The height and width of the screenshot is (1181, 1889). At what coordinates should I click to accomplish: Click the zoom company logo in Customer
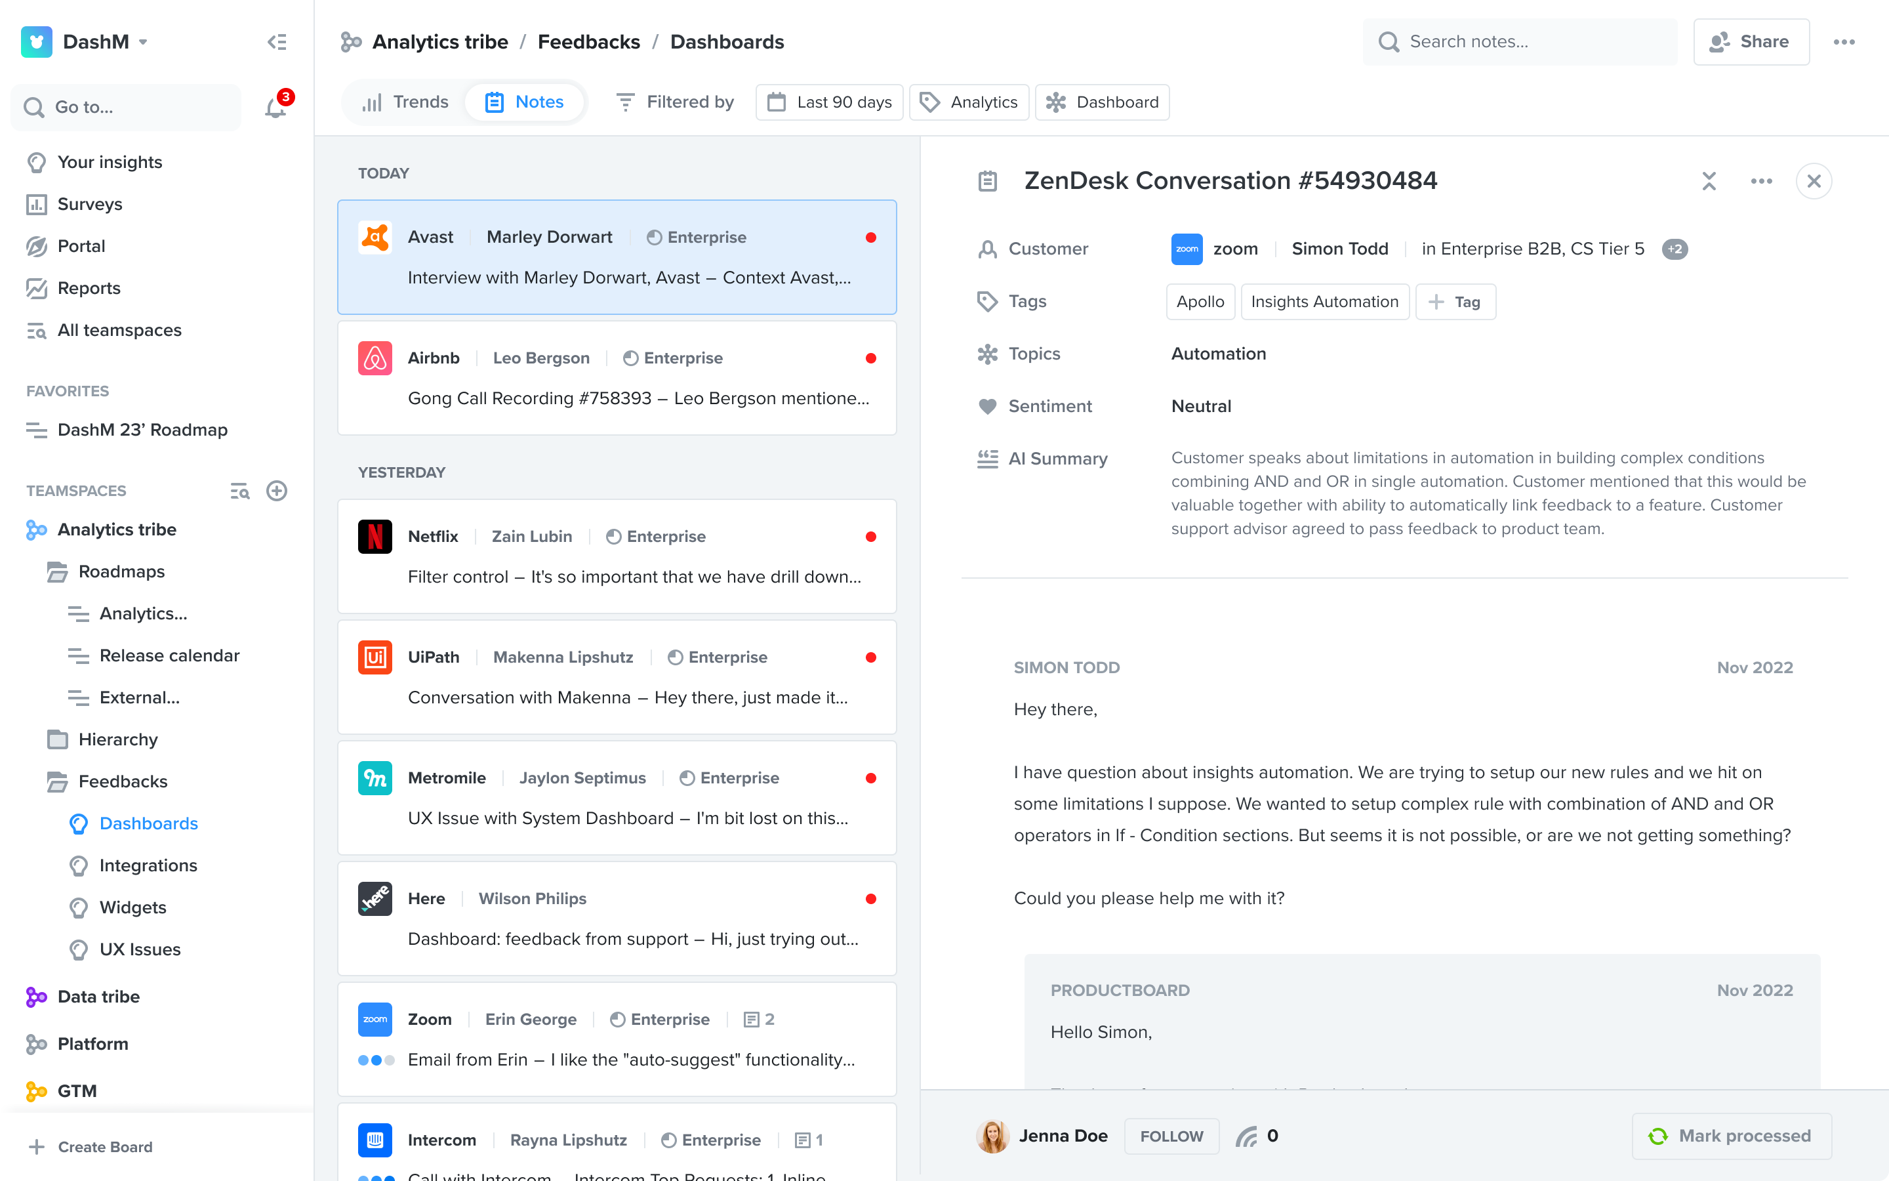1187,249
